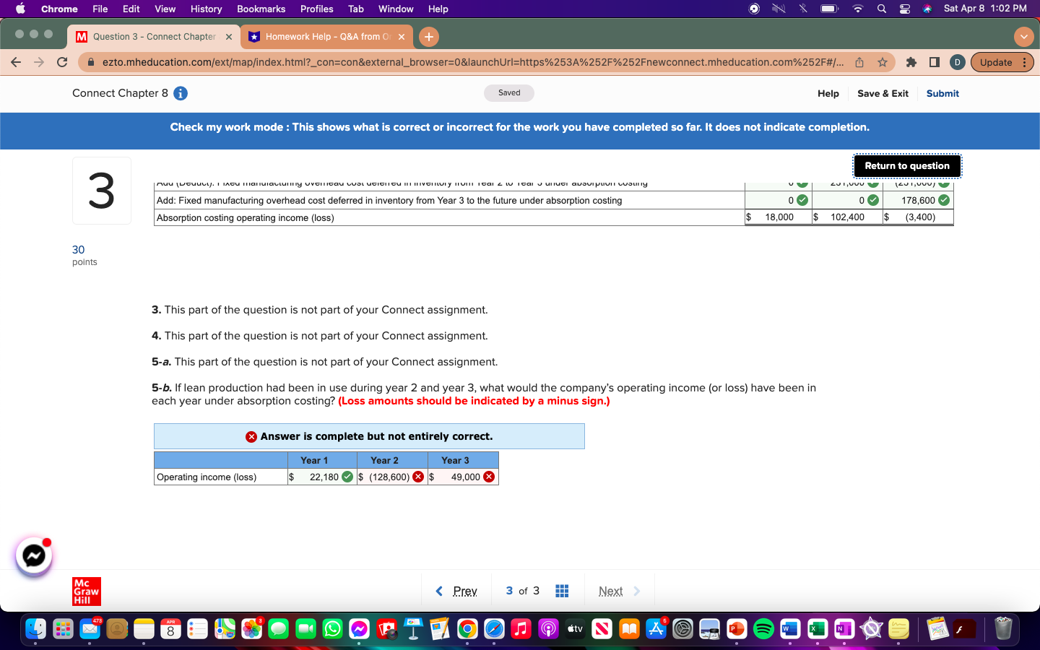Click the McGraw Hill logo

click(x=86, y=591)
